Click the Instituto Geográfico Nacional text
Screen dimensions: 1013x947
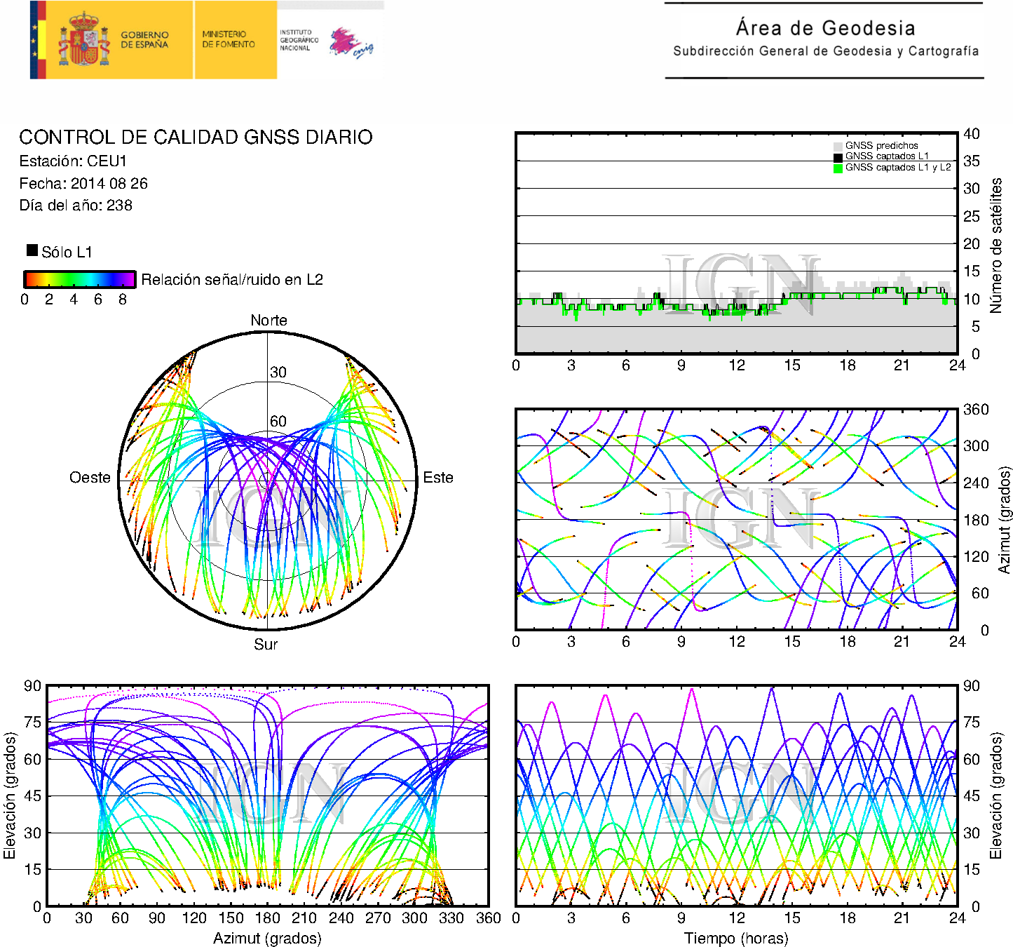(299, 40)
